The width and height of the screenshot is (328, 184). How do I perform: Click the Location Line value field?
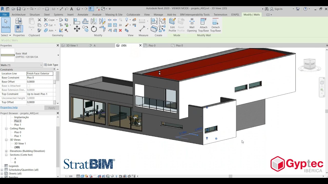[x=40, y=74]
